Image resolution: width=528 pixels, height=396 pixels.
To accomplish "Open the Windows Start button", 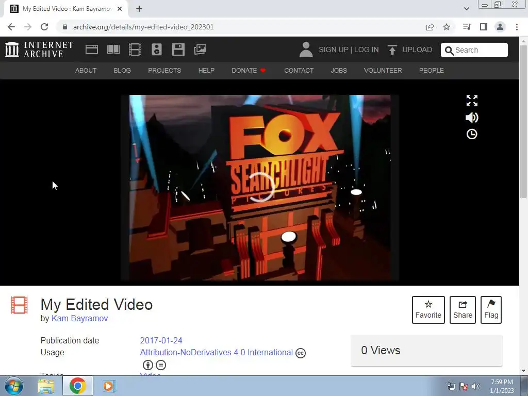I will (13, 386).
